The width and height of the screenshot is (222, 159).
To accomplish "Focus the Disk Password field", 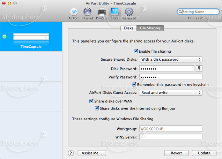I will click(x=166, y=69).
